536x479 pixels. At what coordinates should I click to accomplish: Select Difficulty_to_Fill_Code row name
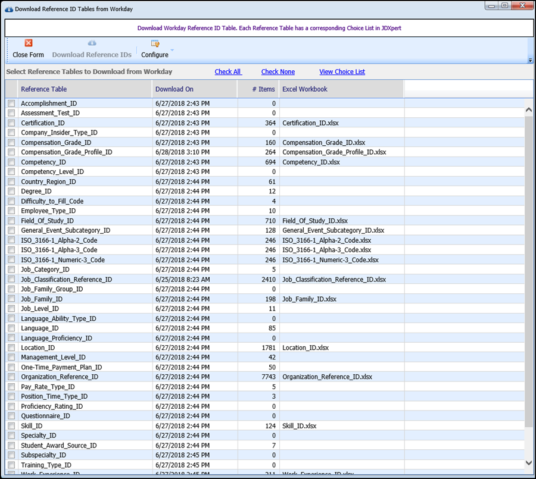tap(52, 201)
